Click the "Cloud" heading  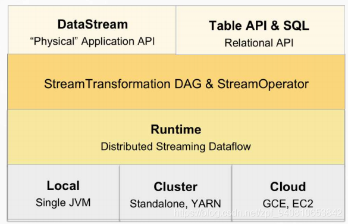[x=288, y=186]
